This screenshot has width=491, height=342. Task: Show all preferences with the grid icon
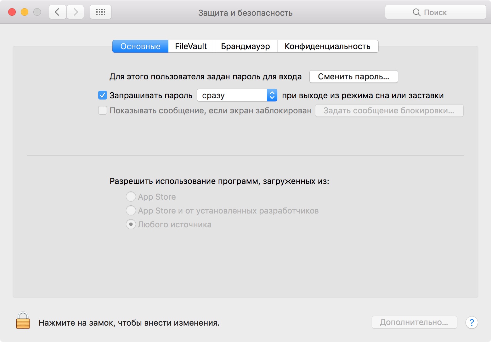pyautogui.click(x=101, y=12)
